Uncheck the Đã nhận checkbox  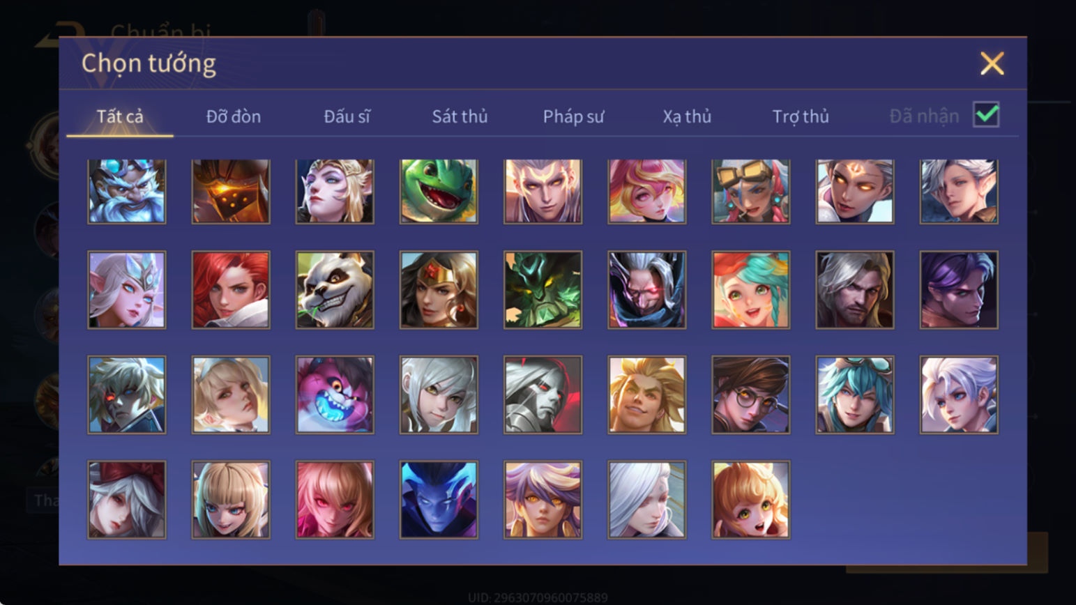(x=986, y=114)
